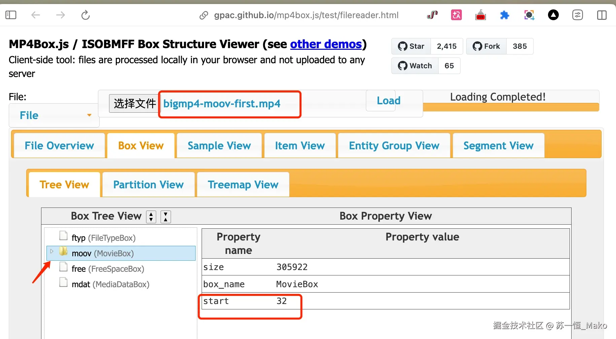Open the File source dropdown

[x=54, y=115]
